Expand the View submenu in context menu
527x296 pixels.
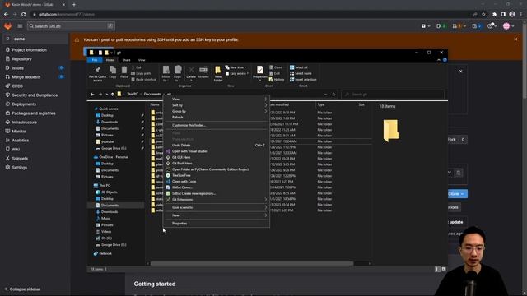216,99
